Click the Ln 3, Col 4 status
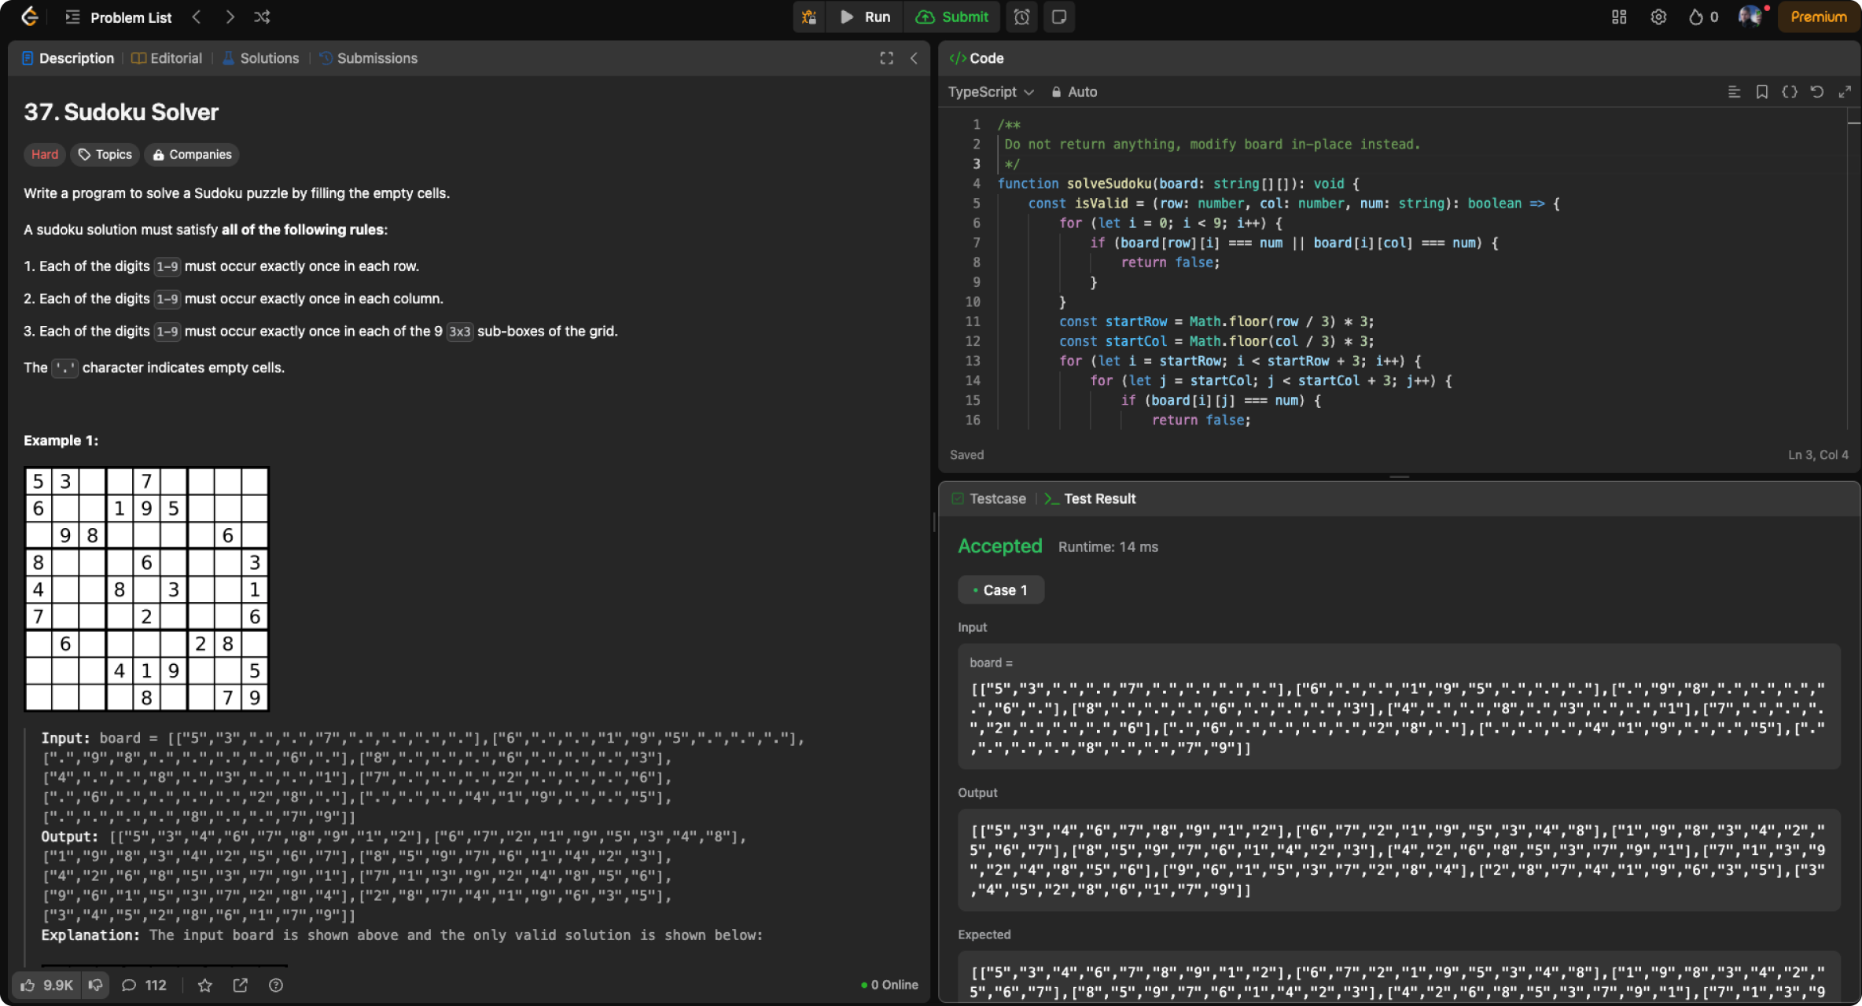The height and width of the screenshot is (1006, 1862). click(x=1818, y=455)
